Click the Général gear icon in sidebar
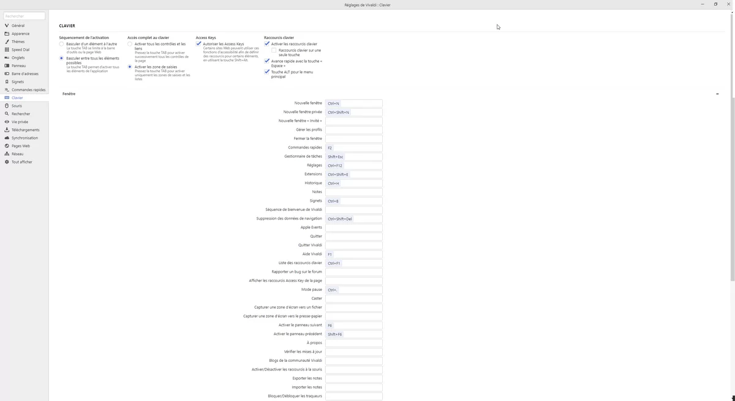The image size is (735, 401). tap(7, 26)
